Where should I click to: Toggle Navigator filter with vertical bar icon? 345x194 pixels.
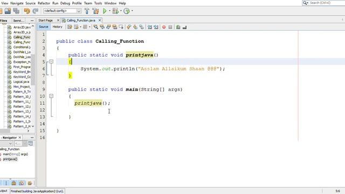(6, 183)
